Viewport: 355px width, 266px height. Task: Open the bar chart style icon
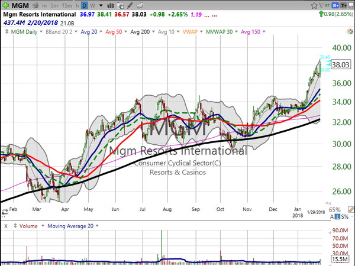click(110, 5)
